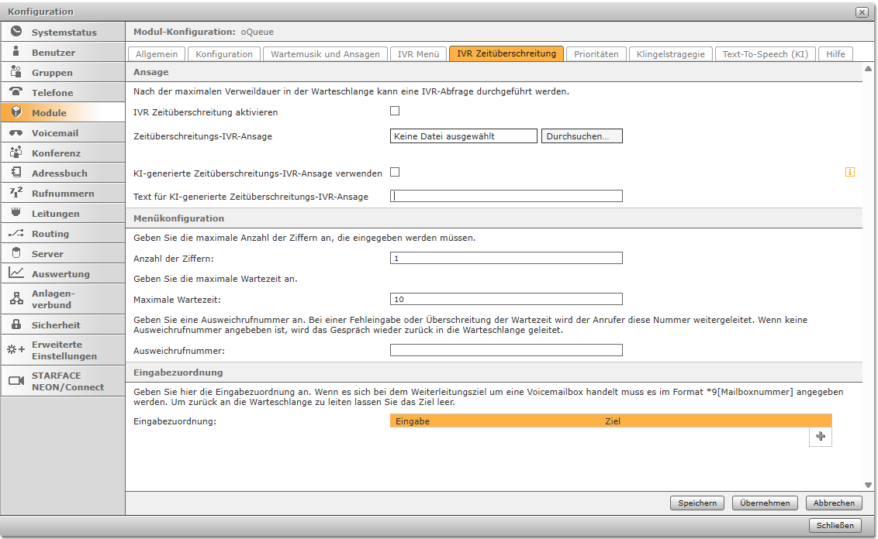Click the Auswertung chart icon
Image resolution: width=878 pixels, height=539 pixels.
pos(16,273)
